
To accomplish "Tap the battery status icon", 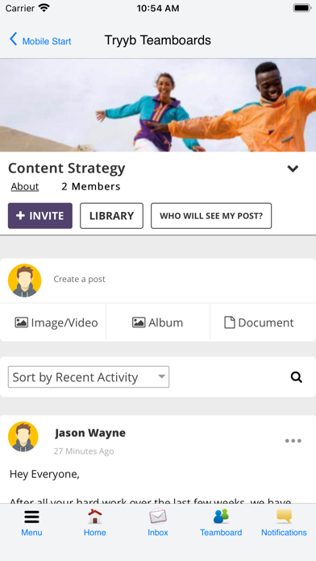I will [x=301, y=8].
